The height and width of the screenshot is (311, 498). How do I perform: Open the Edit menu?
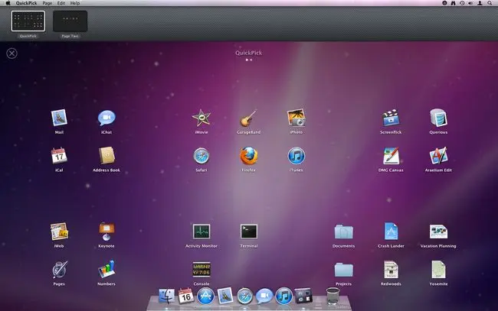pos(61,3)
